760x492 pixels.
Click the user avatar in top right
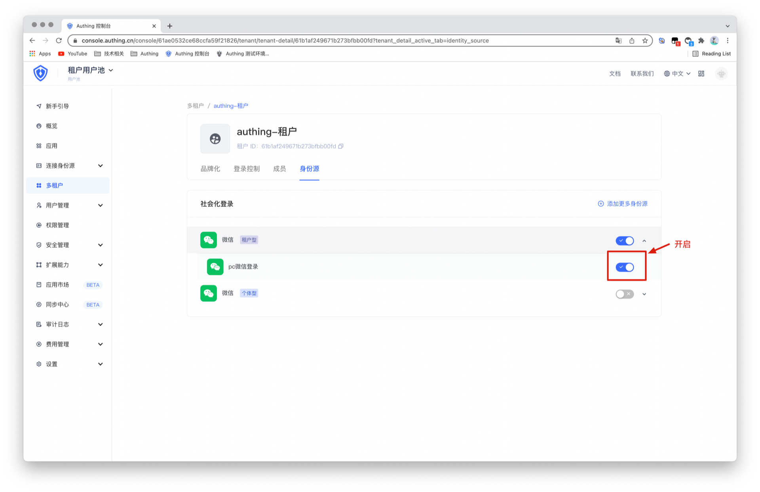[721, 74]
